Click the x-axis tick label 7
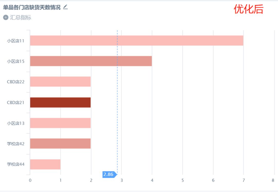The width and height of the screenshot is (278, 192). 244,180
